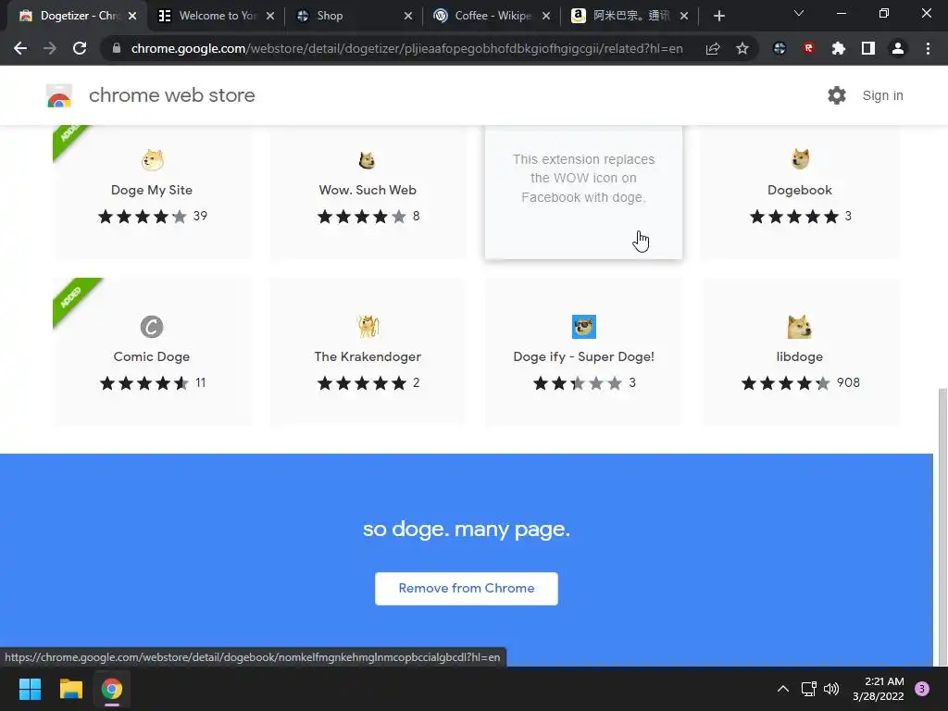Image resolution: width=948 pixels, height=711 pixels.
Task: Open the volume tray icon
Action: (832, 689)
